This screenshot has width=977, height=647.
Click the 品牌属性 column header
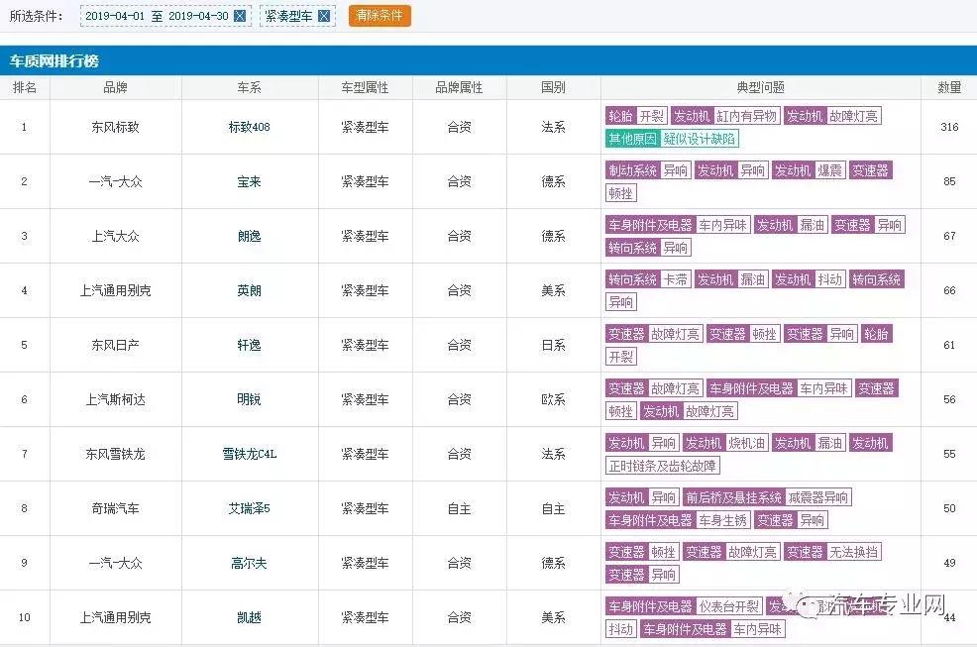459,88
